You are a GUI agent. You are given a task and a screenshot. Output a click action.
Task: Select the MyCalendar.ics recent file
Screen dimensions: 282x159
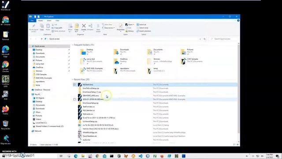89,110
